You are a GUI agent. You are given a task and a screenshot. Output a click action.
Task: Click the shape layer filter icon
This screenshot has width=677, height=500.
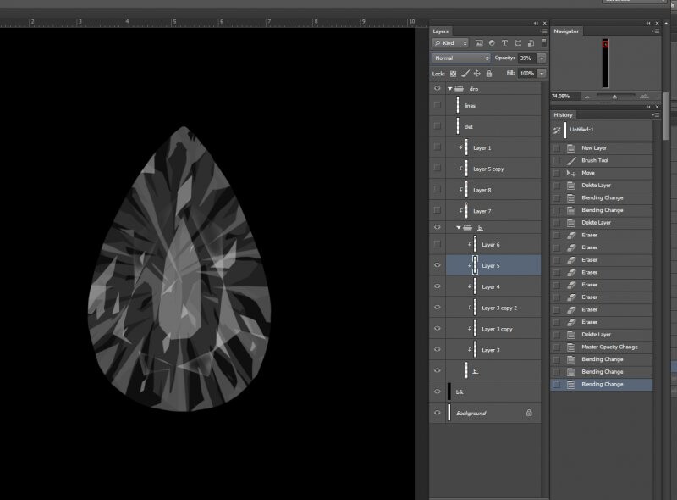point(517,42)
